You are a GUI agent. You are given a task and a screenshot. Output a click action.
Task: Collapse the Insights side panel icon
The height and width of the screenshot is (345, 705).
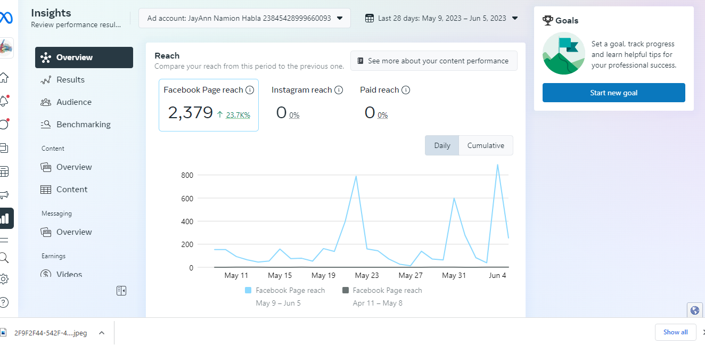coord(121,291)
